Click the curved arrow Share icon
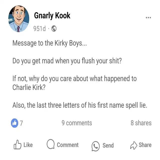This screenshot has width=160, height=160. tap(133, 145)
